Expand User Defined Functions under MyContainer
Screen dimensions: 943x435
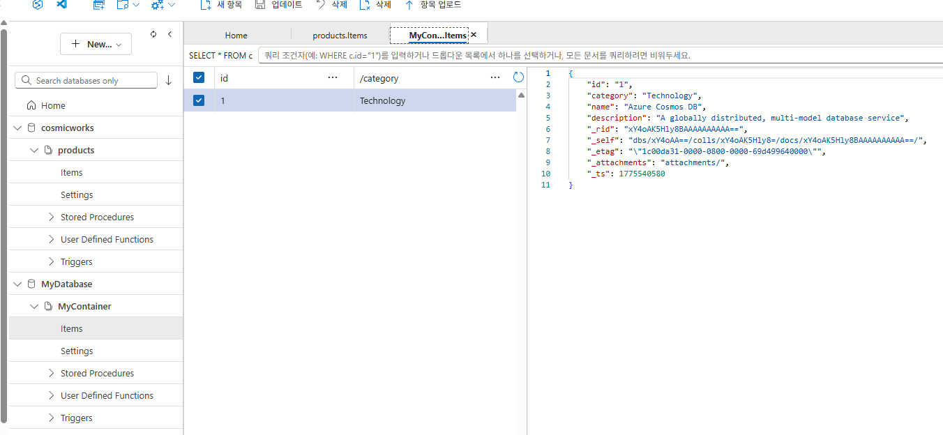(x=51, y=395)
